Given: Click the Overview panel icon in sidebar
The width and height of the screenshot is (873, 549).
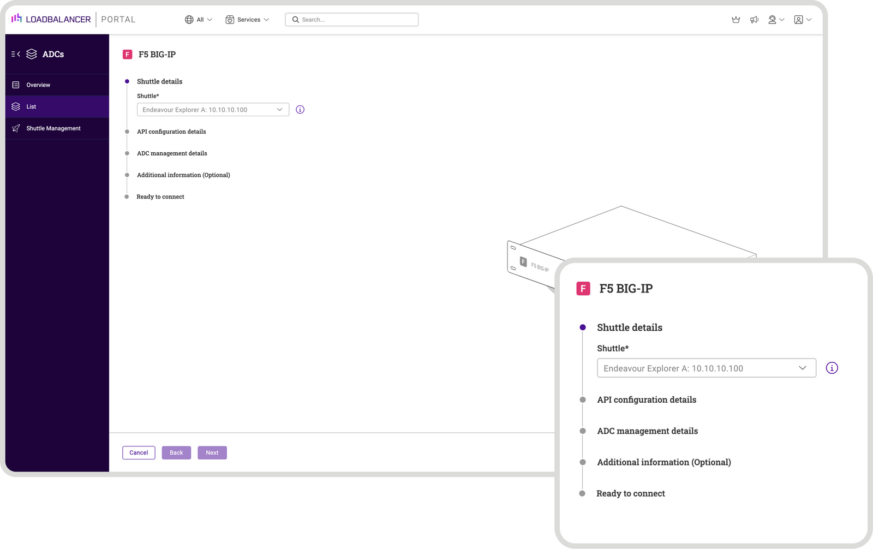Looking at the screenshot, I should (16, 85).
